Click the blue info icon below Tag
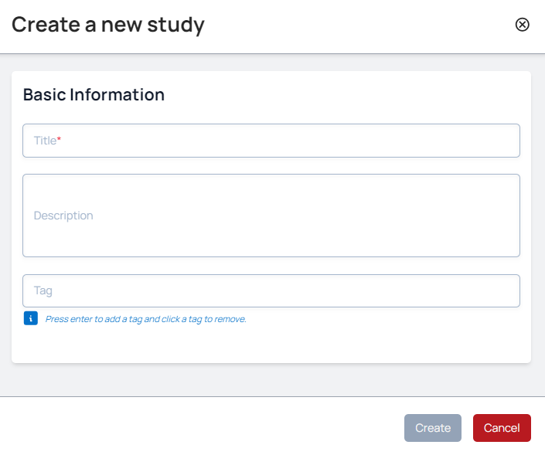The width and height of the screenshot is (545, 455). [30, 318]
